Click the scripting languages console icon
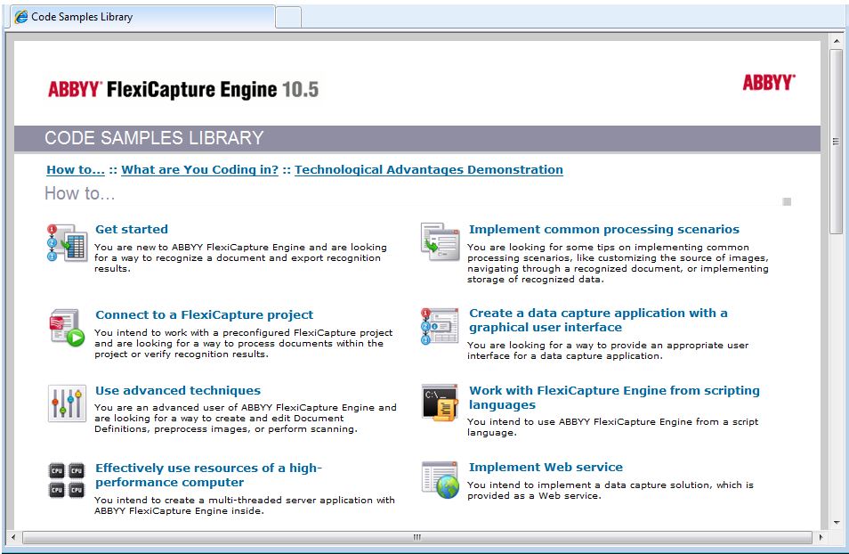 441,403
